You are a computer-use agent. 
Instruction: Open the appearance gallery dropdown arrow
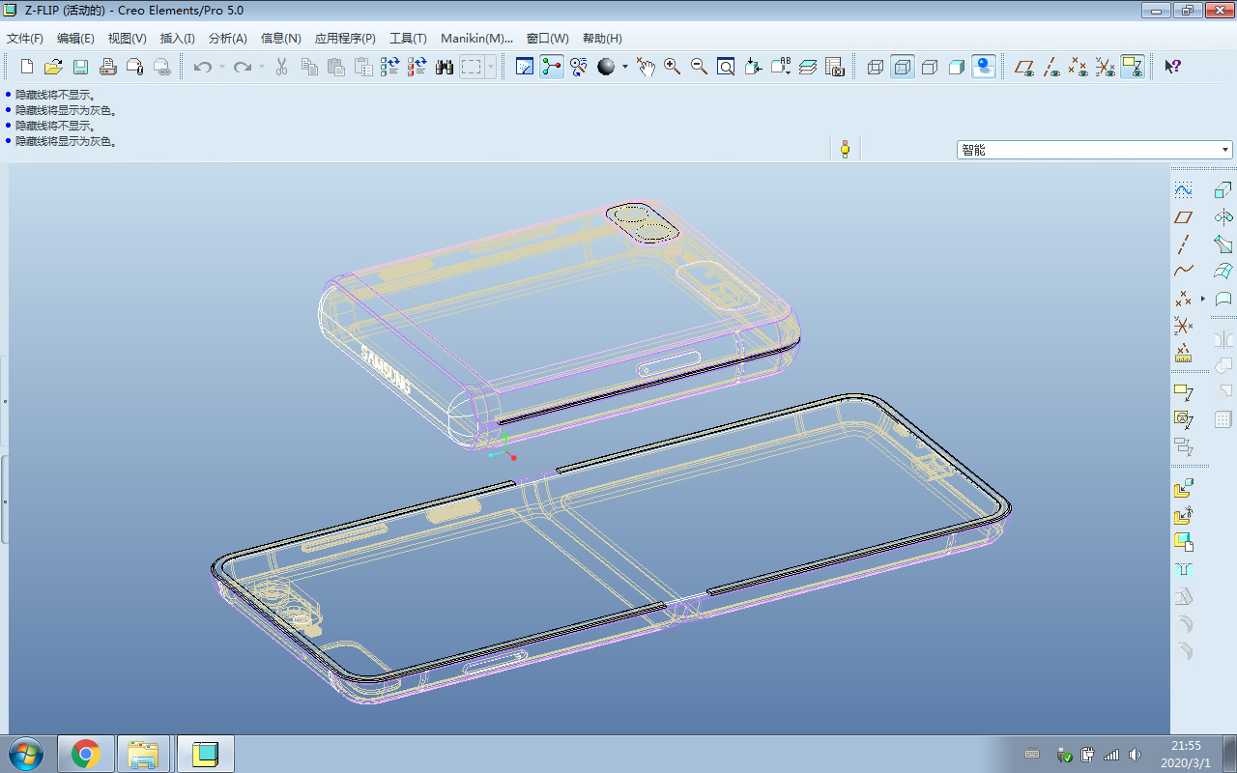[625, 67]
